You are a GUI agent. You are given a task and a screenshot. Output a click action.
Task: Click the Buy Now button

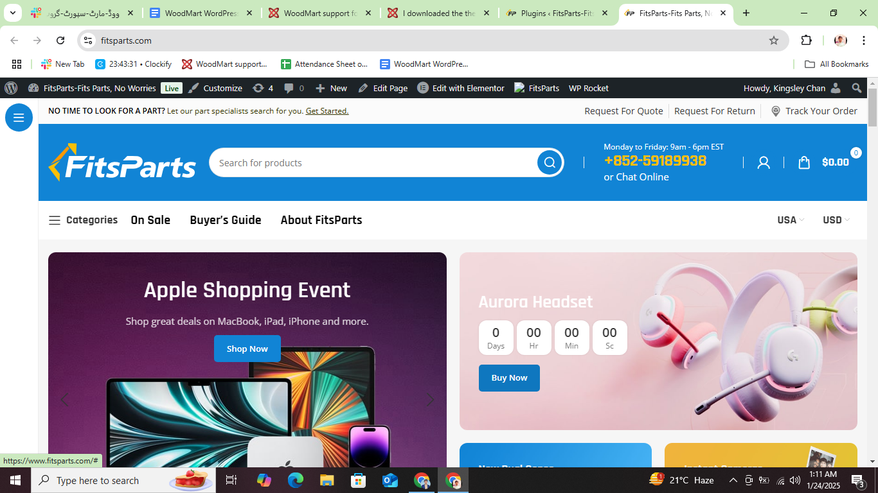point(509,378)
